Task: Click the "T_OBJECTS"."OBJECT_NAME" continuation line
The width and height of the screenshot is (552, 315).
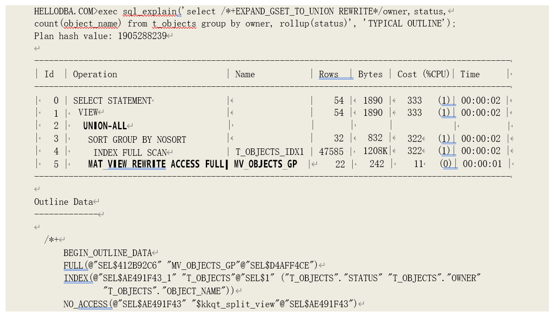Action: (x=169, y=291)
